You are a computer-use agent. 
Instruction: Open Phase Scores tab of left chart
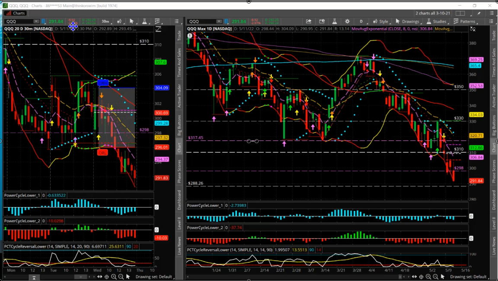point(179,172)
